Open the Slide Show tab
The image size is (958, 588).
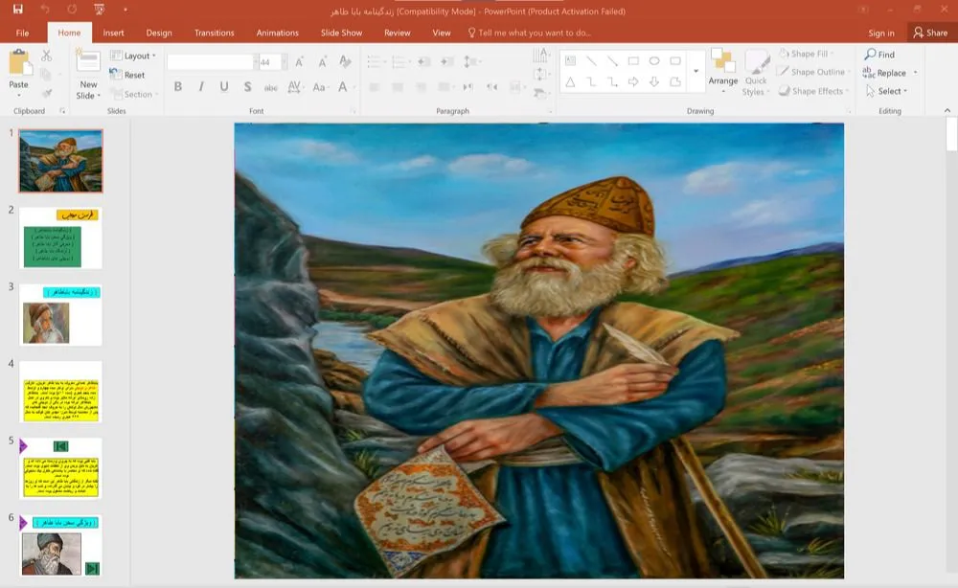click(341, 33)
